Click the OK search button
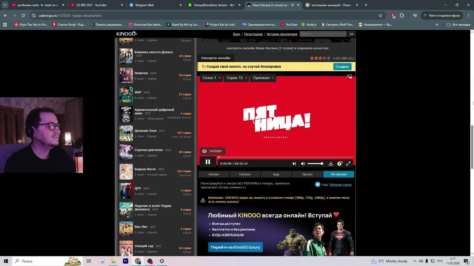The height and width of the screenshot is (266, 474). [351, 34]
